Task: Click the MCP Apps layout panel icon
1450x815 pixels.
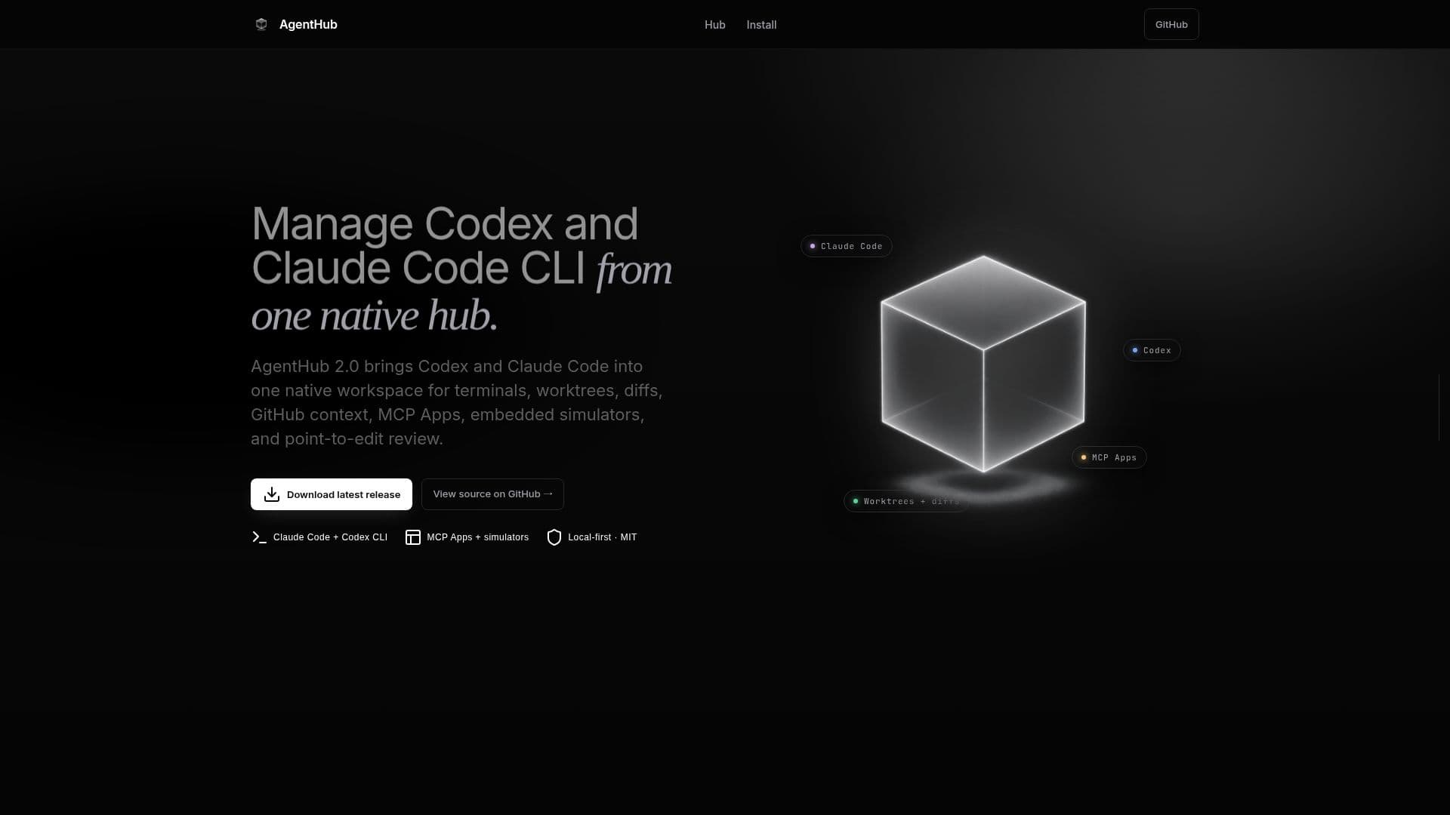Action: 413,537
